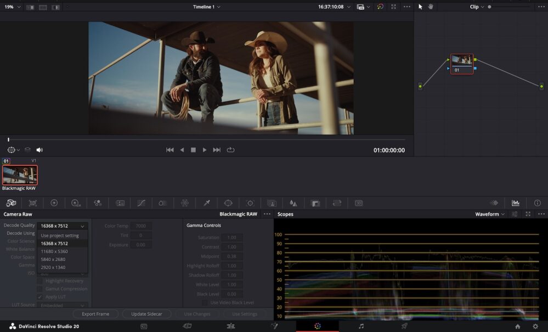Toggle the image wipe view

tap(30, 7)
